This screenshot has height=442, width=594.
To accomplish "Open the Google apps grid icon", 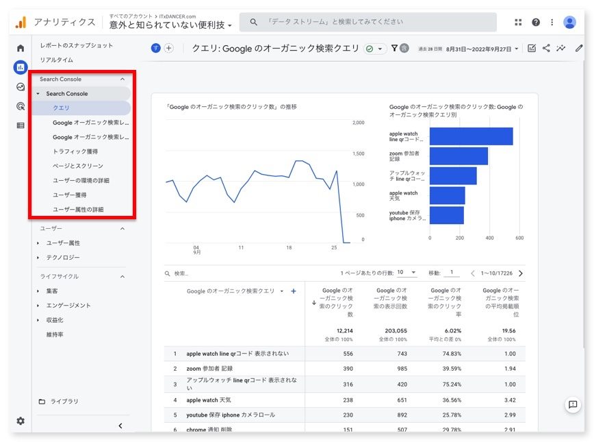I will (x=518, y=22).
